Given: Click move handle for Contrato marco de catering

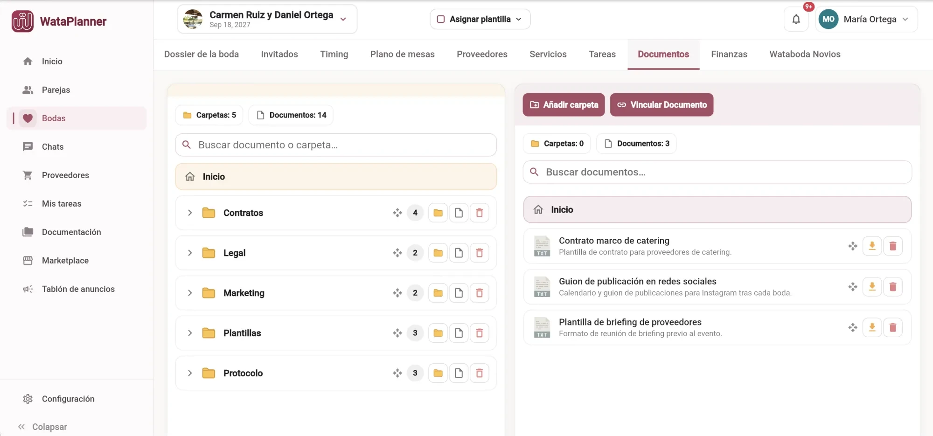Looking at the screenshot, I should click(852, 246).
